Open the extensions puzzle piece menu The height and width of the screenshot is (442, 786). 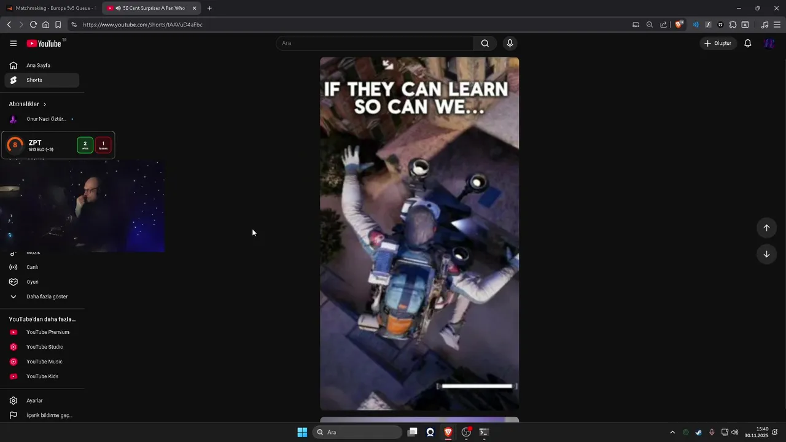click(x=733, y=25)
